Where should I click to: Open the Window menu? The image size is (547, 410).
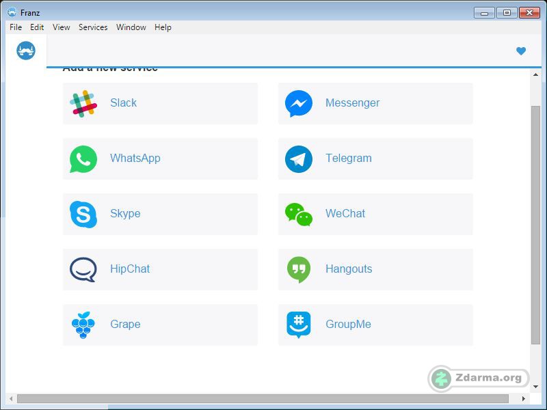[131, 27]
